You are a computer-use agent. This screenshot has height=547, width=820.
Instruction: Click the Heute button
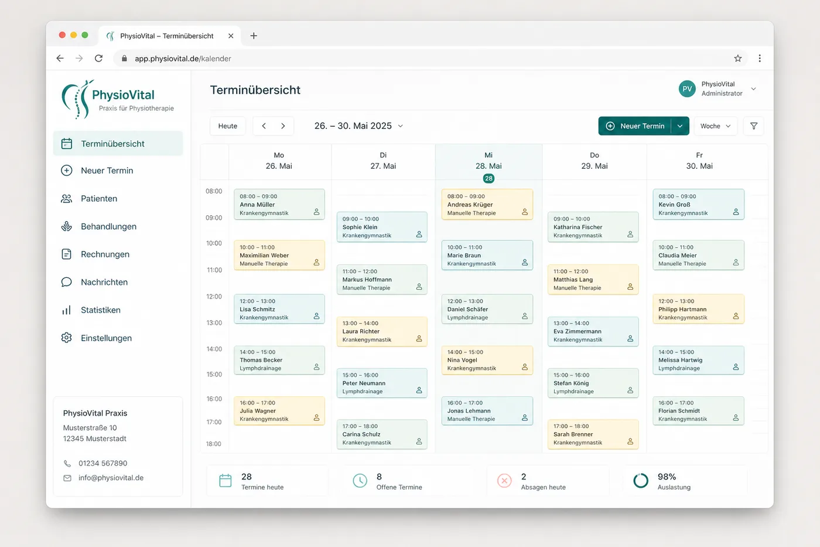(228, 126)
